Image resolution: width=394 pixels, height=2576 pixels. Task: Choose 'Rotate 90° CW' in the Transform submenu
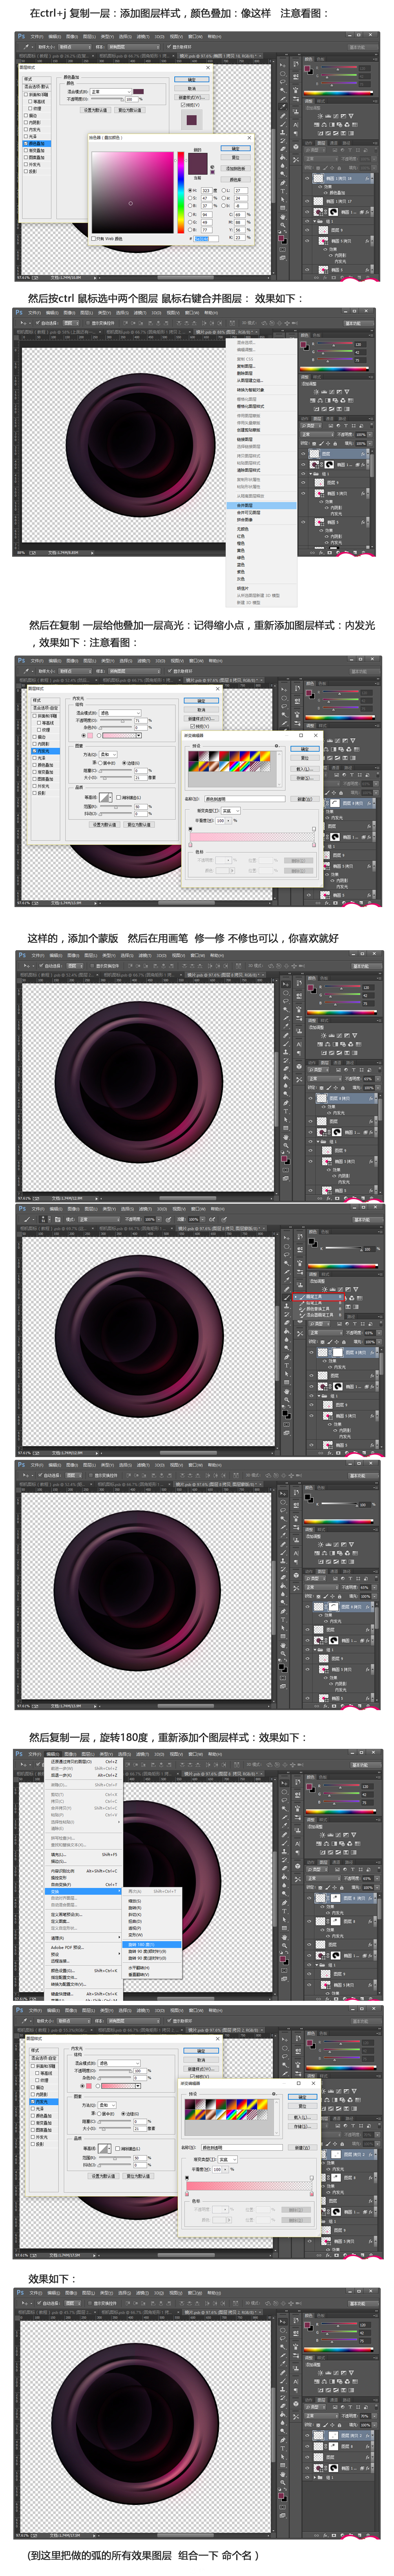pyautogui.click(x=152, y=1952)
